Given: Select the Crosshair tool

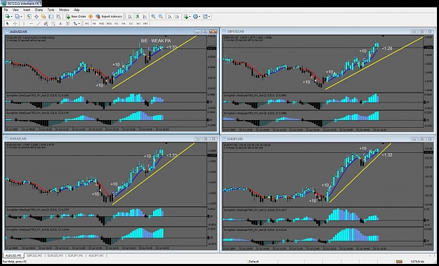Looking at the screenshot, I should click(x=15, y=24).
